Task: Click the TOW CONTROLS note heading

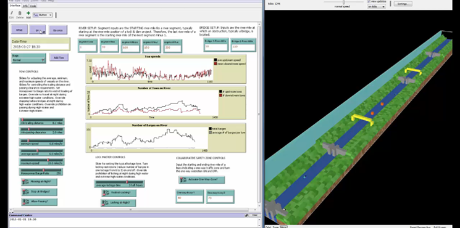Action: pyautogui.click(x=28, y=71)
